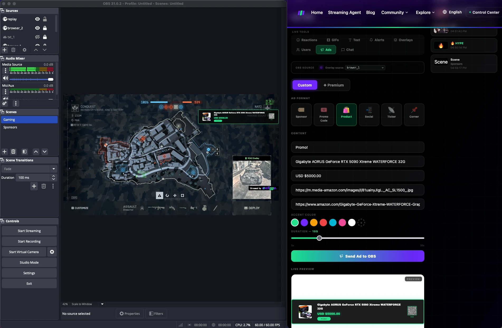This screenshot has width=502, height=328.
Task: Send Ad to OBS
Action: (x=358, y=256)
